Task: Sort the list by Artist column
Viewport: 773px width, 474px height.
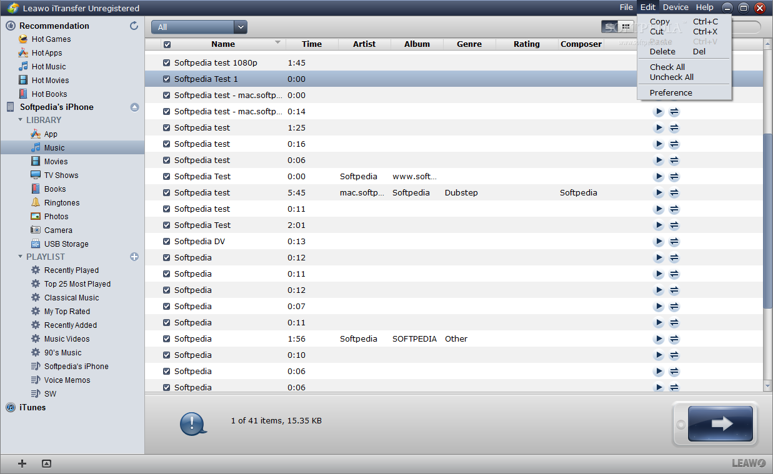Action: tap(364, 44)
